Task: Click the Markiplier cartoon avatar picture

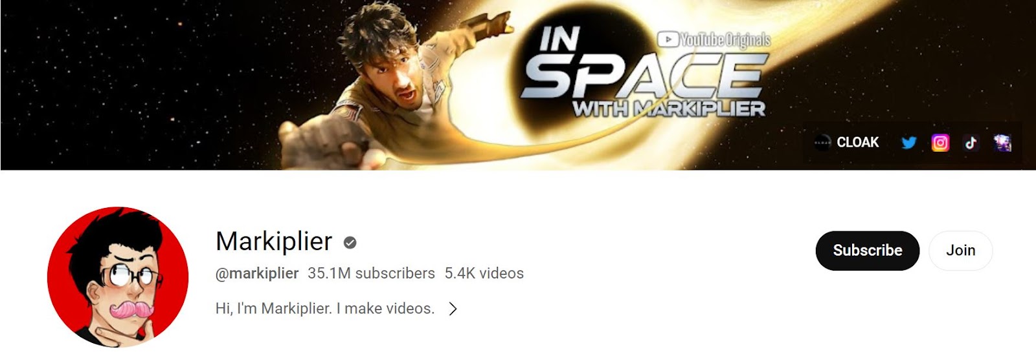Action: click(x=118, y=277)
